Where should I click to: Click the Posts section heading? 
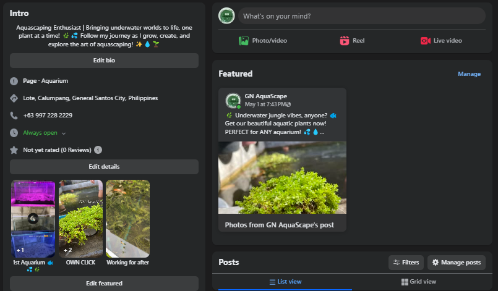(229, 262)
